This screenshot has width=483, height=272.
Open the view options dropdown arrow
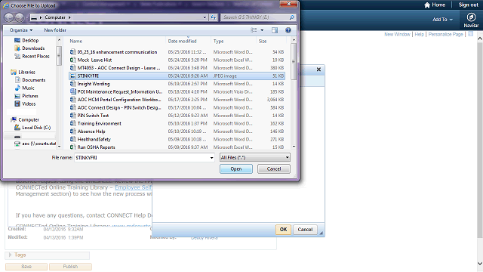262,30
